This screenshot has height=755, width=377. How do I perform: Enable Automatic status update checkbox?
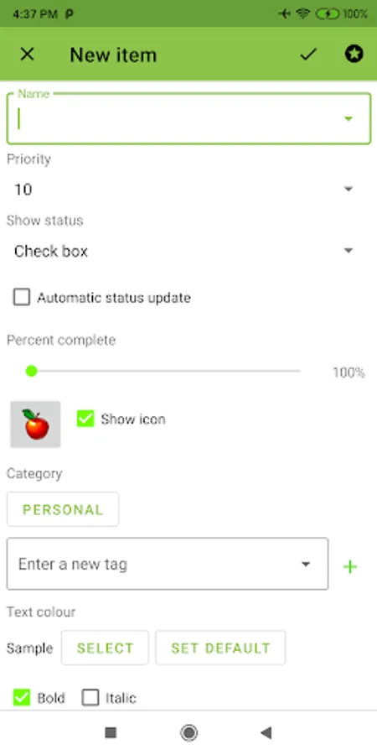(x=22, y=297)
